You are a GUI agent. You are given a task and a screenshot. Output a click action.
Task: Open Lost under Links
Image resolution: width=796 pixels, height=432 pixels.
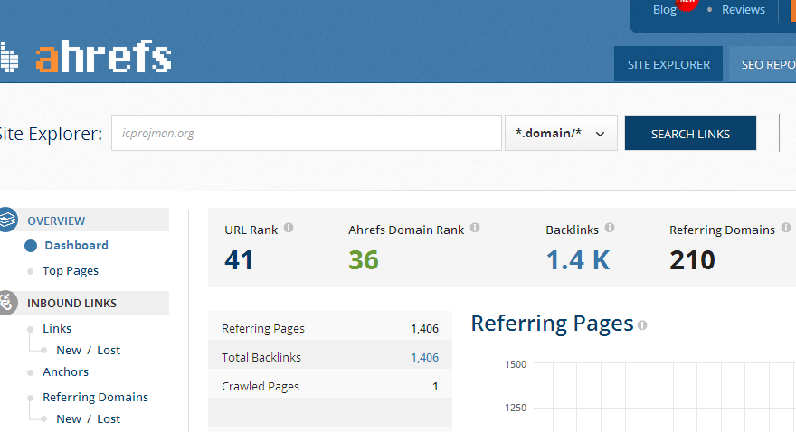[109, 351]
